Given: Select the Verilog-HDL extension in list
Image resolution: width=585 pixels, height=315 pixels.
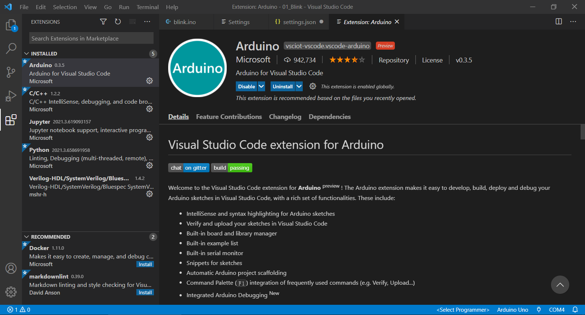Looking at the screenshot, I should [x=90, y=186].
